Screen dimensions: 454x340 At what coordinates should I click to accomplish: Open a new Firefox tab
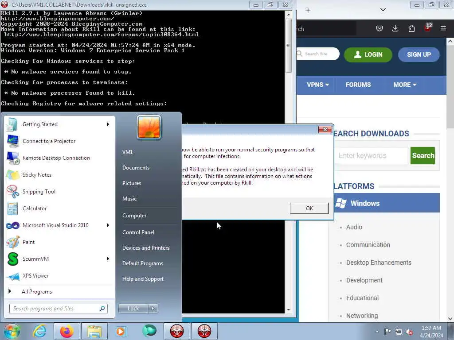(x=308, y=10)
